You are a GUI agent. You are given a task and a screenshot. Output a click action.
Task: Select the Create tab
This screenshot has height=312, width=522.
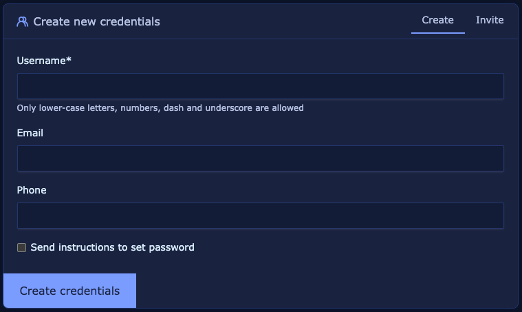[x=437, y=20]
